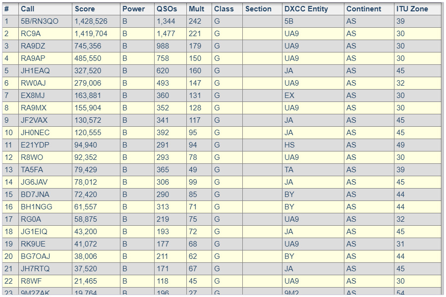Sort by ITU Zone column header
Screen dimensions: 446x297
click(412, 9)
